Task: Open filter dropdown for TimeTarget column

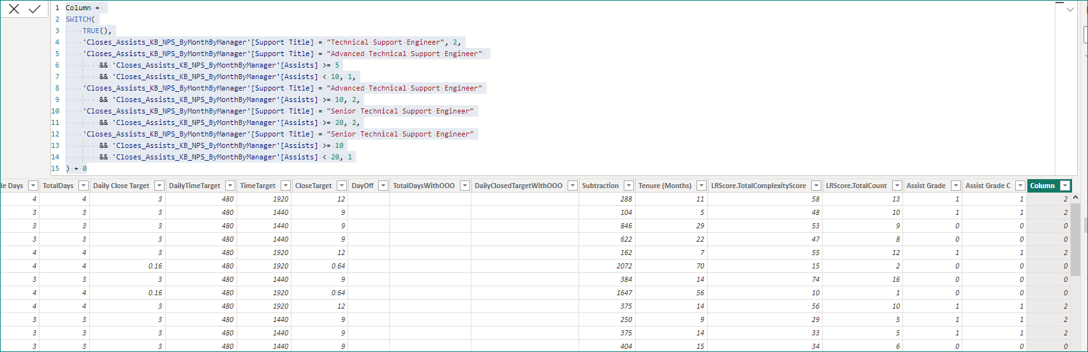Action: [x=286, y=186]
